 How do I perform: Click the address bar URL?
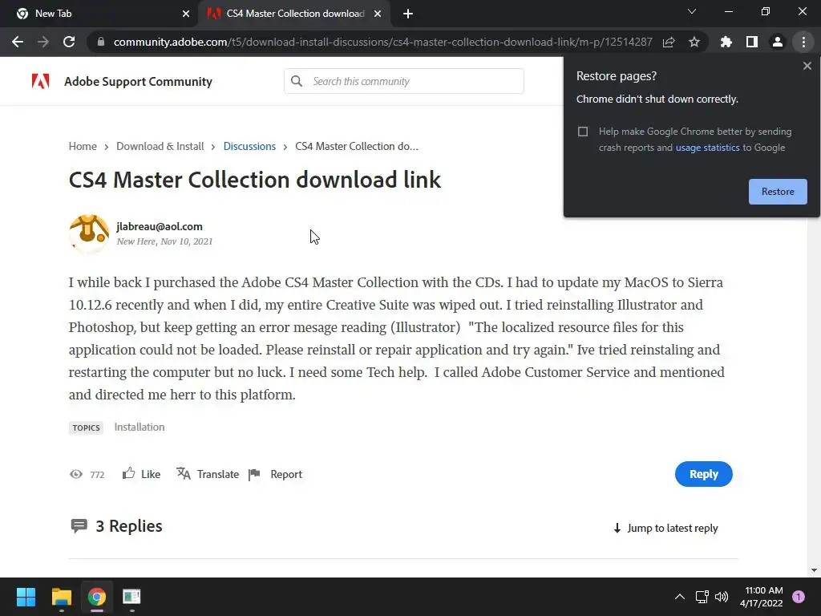[382, 42]
